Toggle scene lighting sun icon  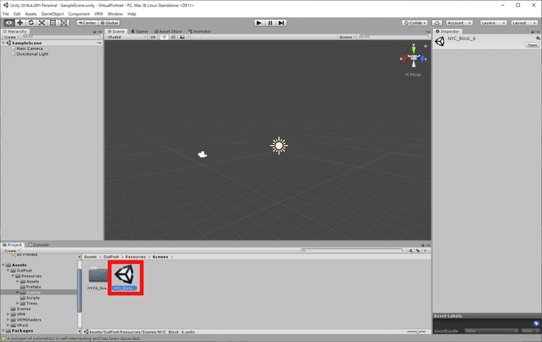pyautogui.click(x=164, y=37)
